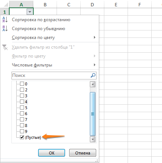Screen dimensions: 162x163
Task: Click the ascending sort A-Я icon
Action: coord(5,20)
